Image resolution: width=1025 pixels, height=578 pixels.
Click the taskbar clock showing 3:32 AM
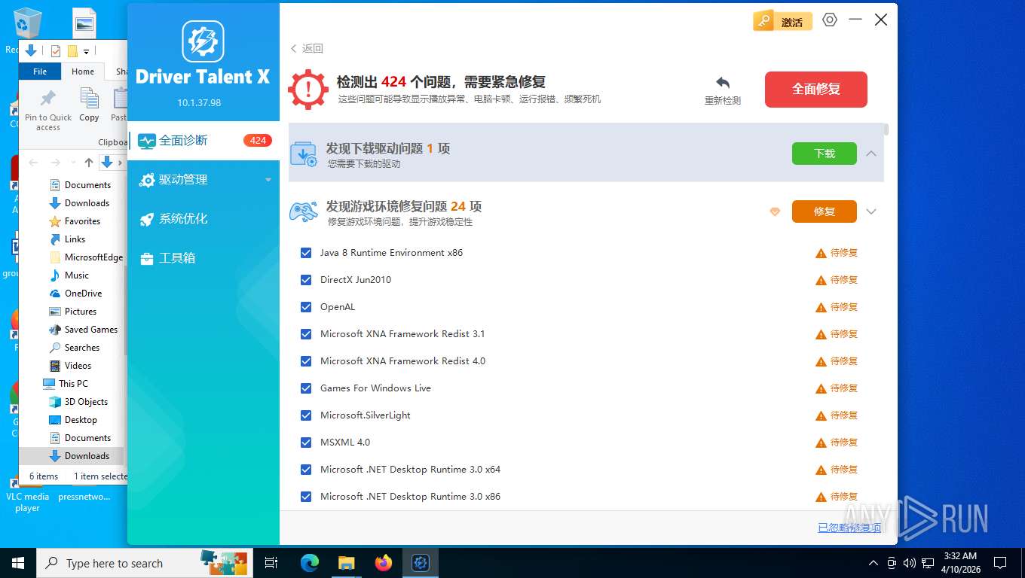point(959,562)
